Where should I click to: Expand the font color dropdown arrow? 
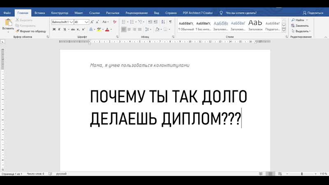pos(111,29)
